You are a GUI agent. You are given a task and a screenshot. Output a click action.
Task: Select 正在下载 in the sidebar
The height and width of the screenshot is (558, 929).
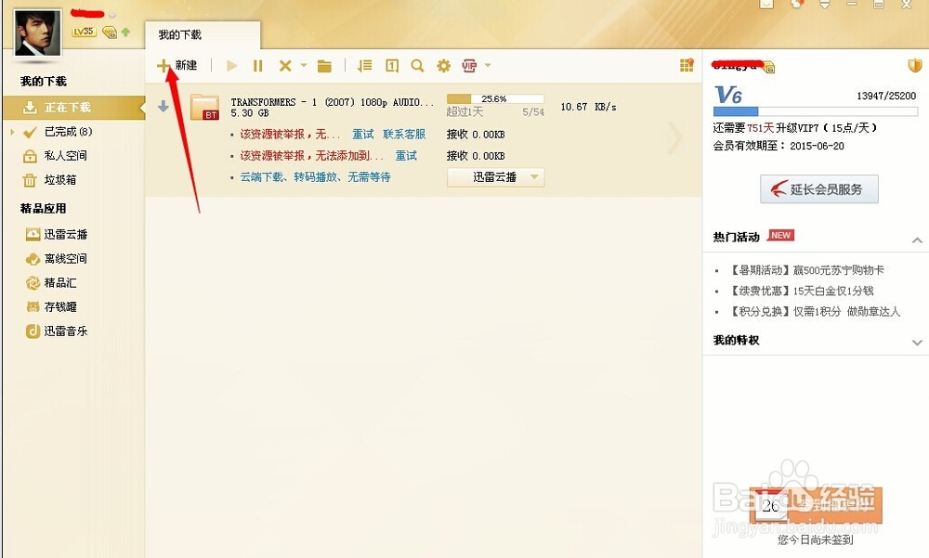[x=74, y=107]
